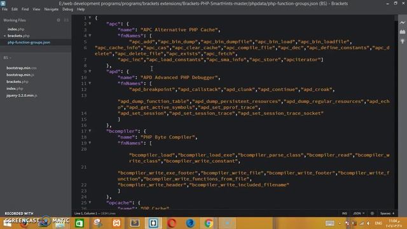Image resolution: width=407 pixels, height=229 pixels.
Task: Click the volume speaker tray icon
Action: [x=368, y=223]
